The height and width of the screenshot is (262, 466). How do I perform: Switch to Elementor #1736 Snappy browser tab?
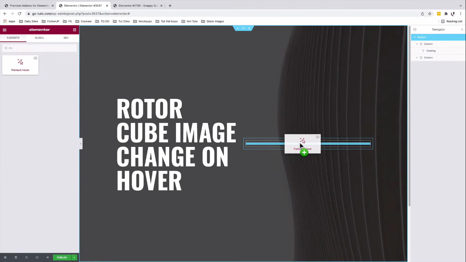(137, 6)
